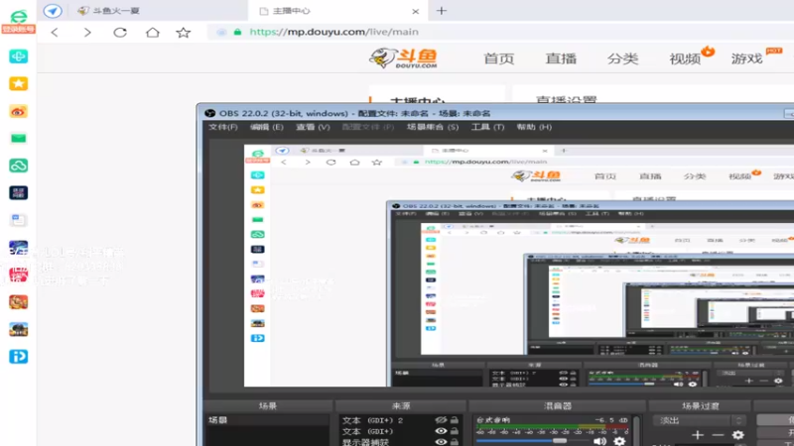This screenshot has width=794, height=446.
Task: Reload the page with the refresh icon
Action: click(120, 33)
